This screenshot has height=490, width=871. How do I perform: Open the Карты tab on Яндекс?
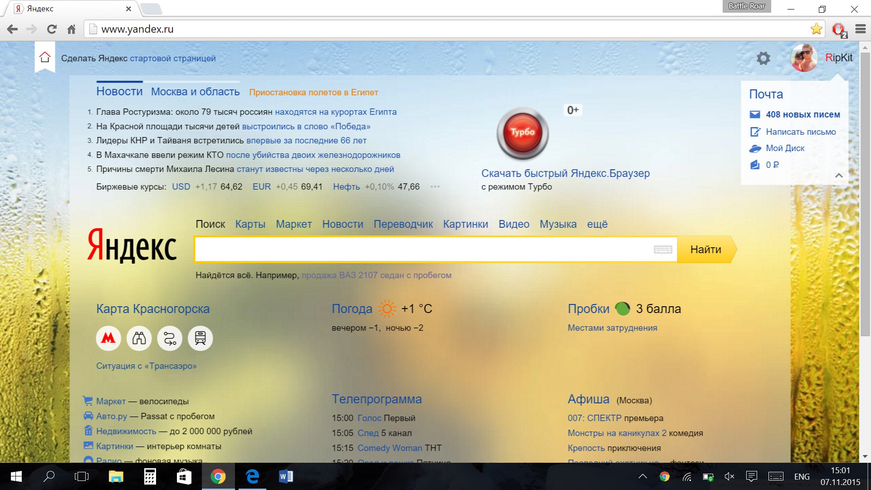250,224
